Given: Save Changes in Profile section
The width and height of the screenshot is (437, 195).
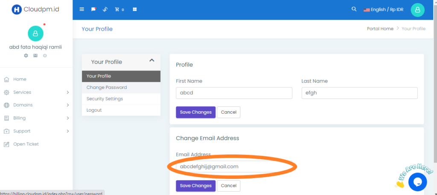Looking at the screenshot, I should 195,112.
